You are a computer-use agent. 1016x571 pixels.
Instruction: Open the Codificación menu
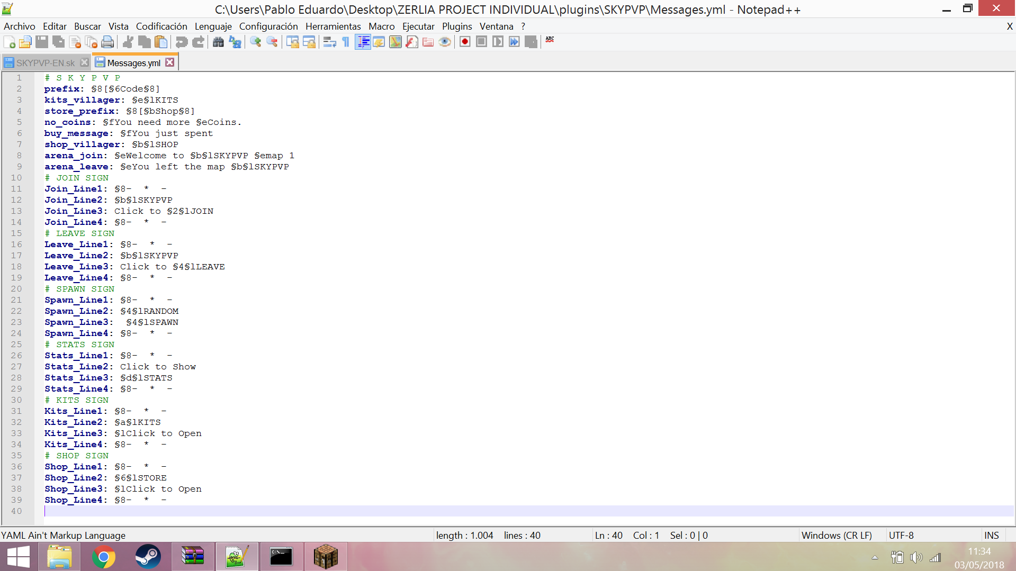coord(161,26)
